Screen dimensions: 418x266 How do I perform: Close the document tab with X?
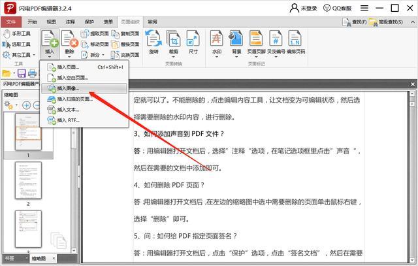point(413,84)
